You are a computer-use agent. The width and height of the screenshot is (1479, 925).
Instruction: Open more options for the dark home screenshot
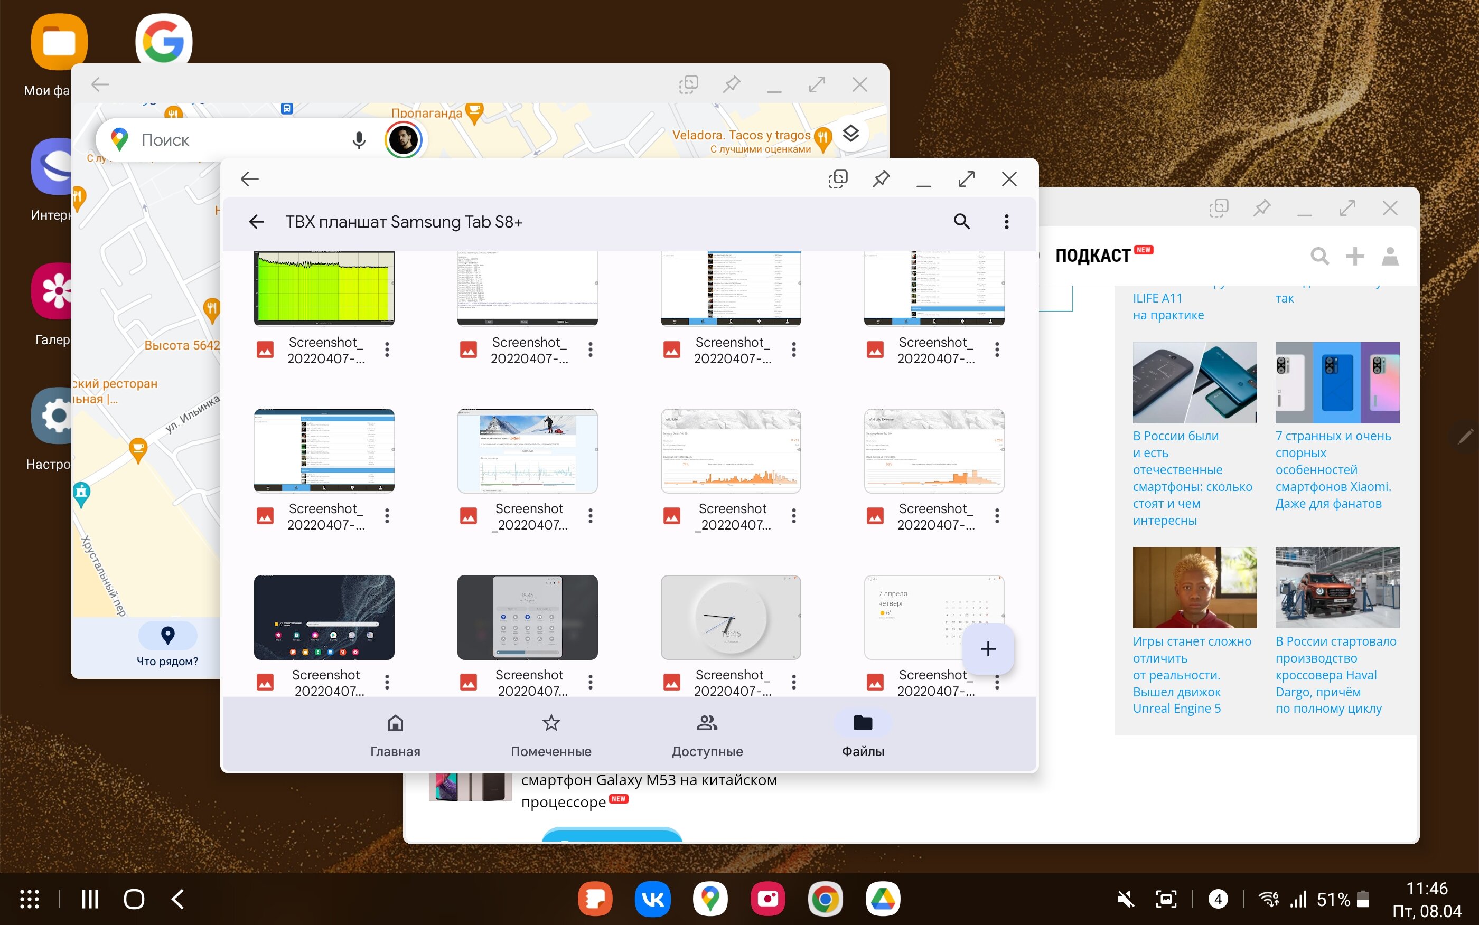tap(387, 682)
